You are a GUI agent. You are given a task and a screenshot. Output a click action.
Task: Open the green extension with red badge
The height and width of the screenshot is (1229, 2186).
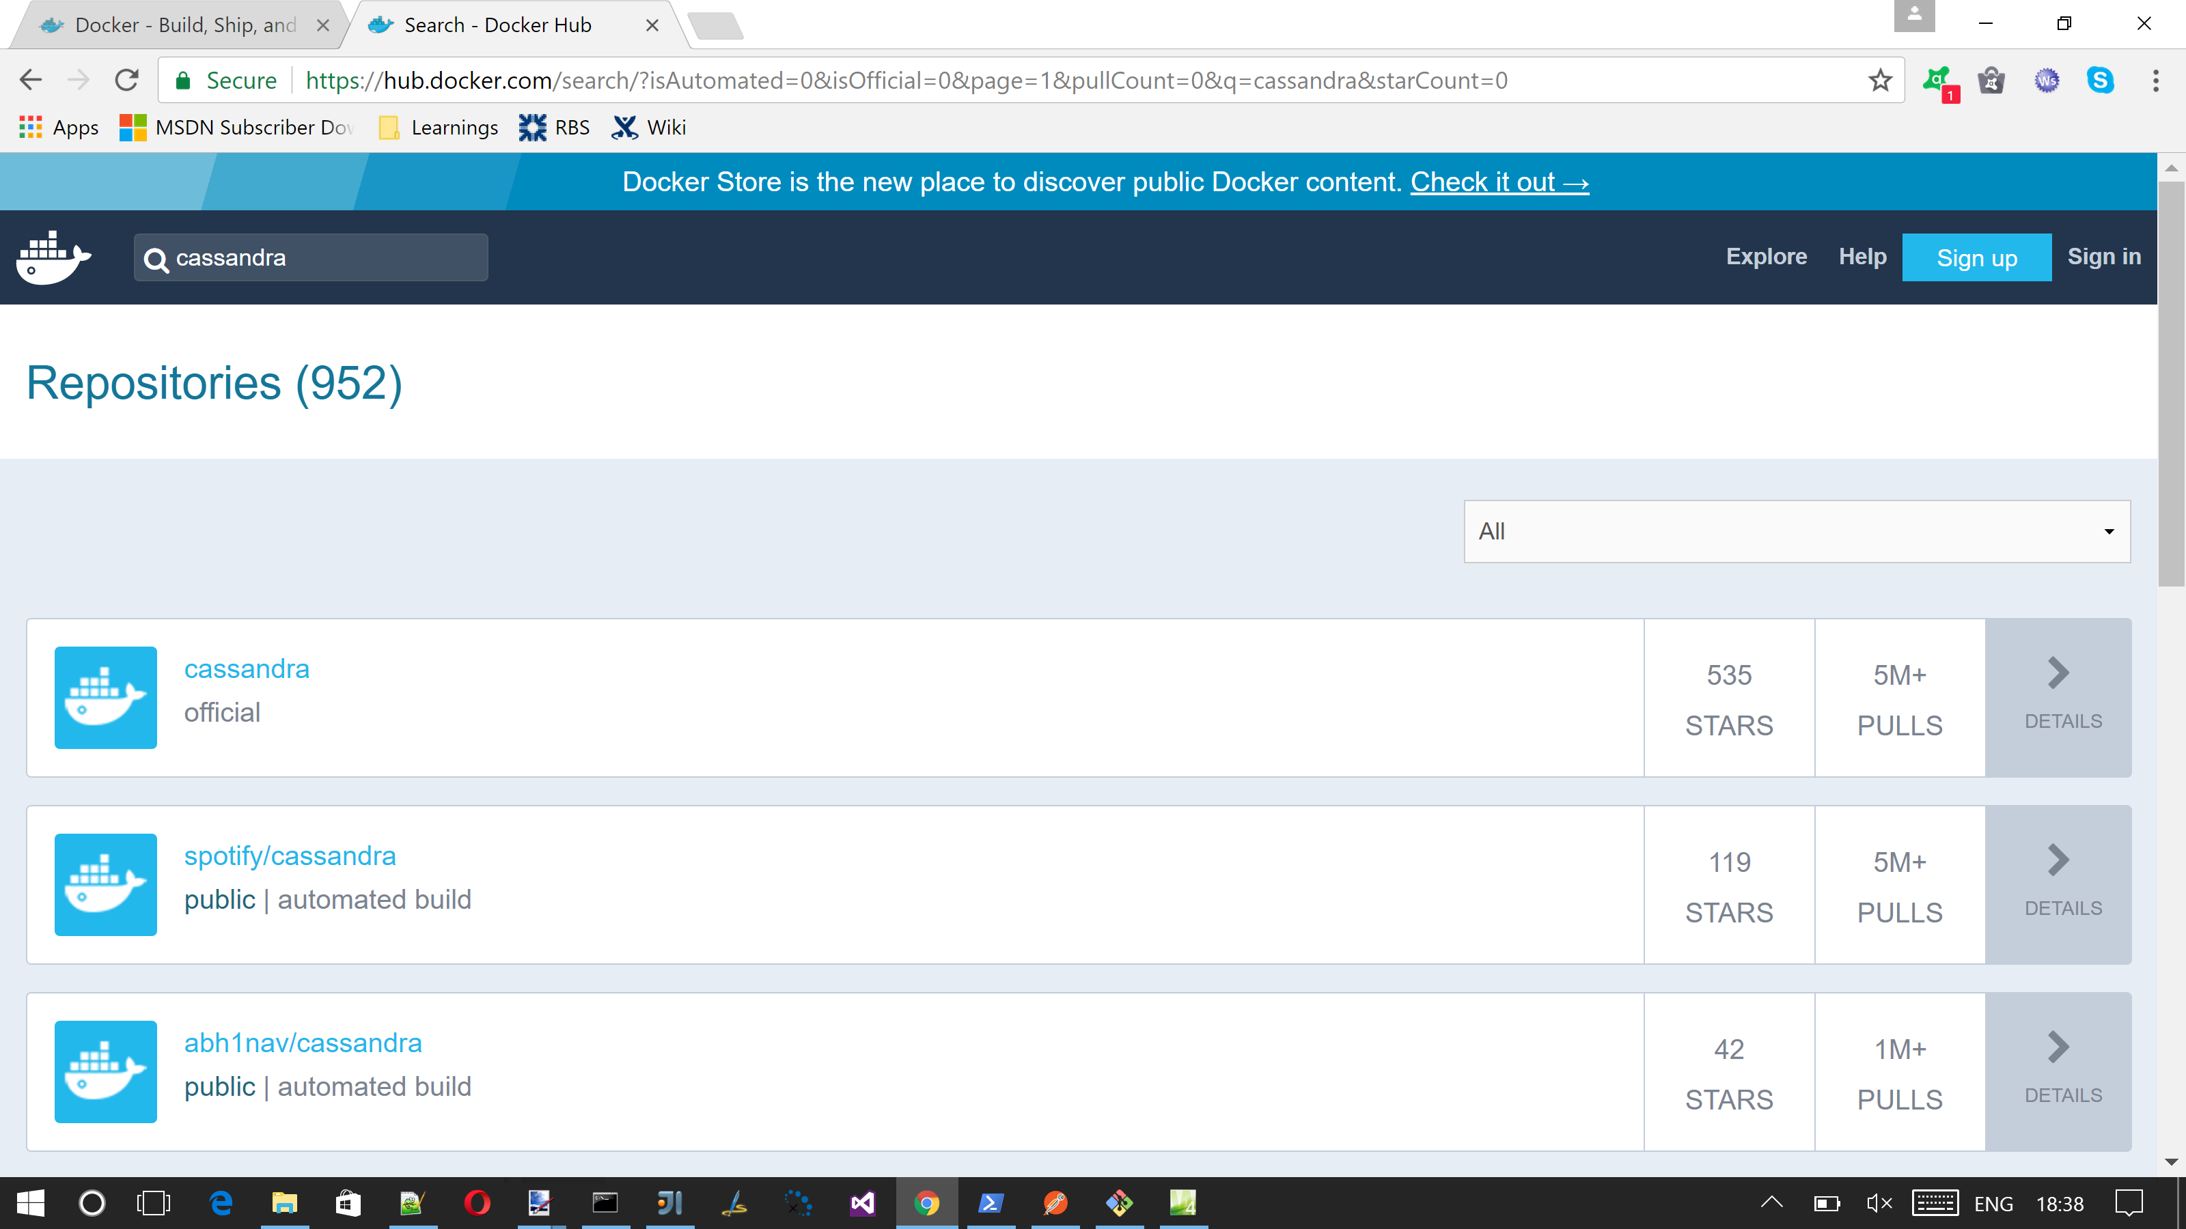pos(1940,82)
